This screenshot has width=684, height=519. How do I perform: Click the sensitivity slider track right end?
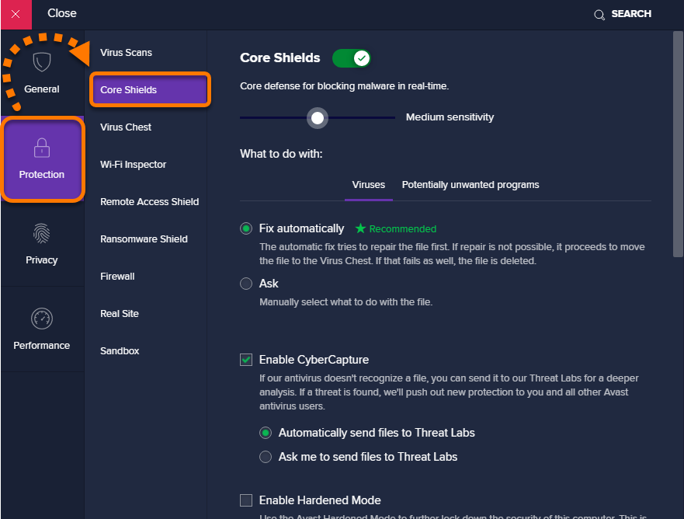coord(392,118)
